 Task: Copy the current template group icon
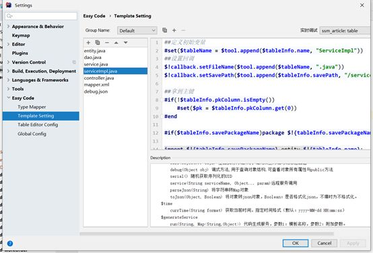pyautogui.click(x=164, y=30)
